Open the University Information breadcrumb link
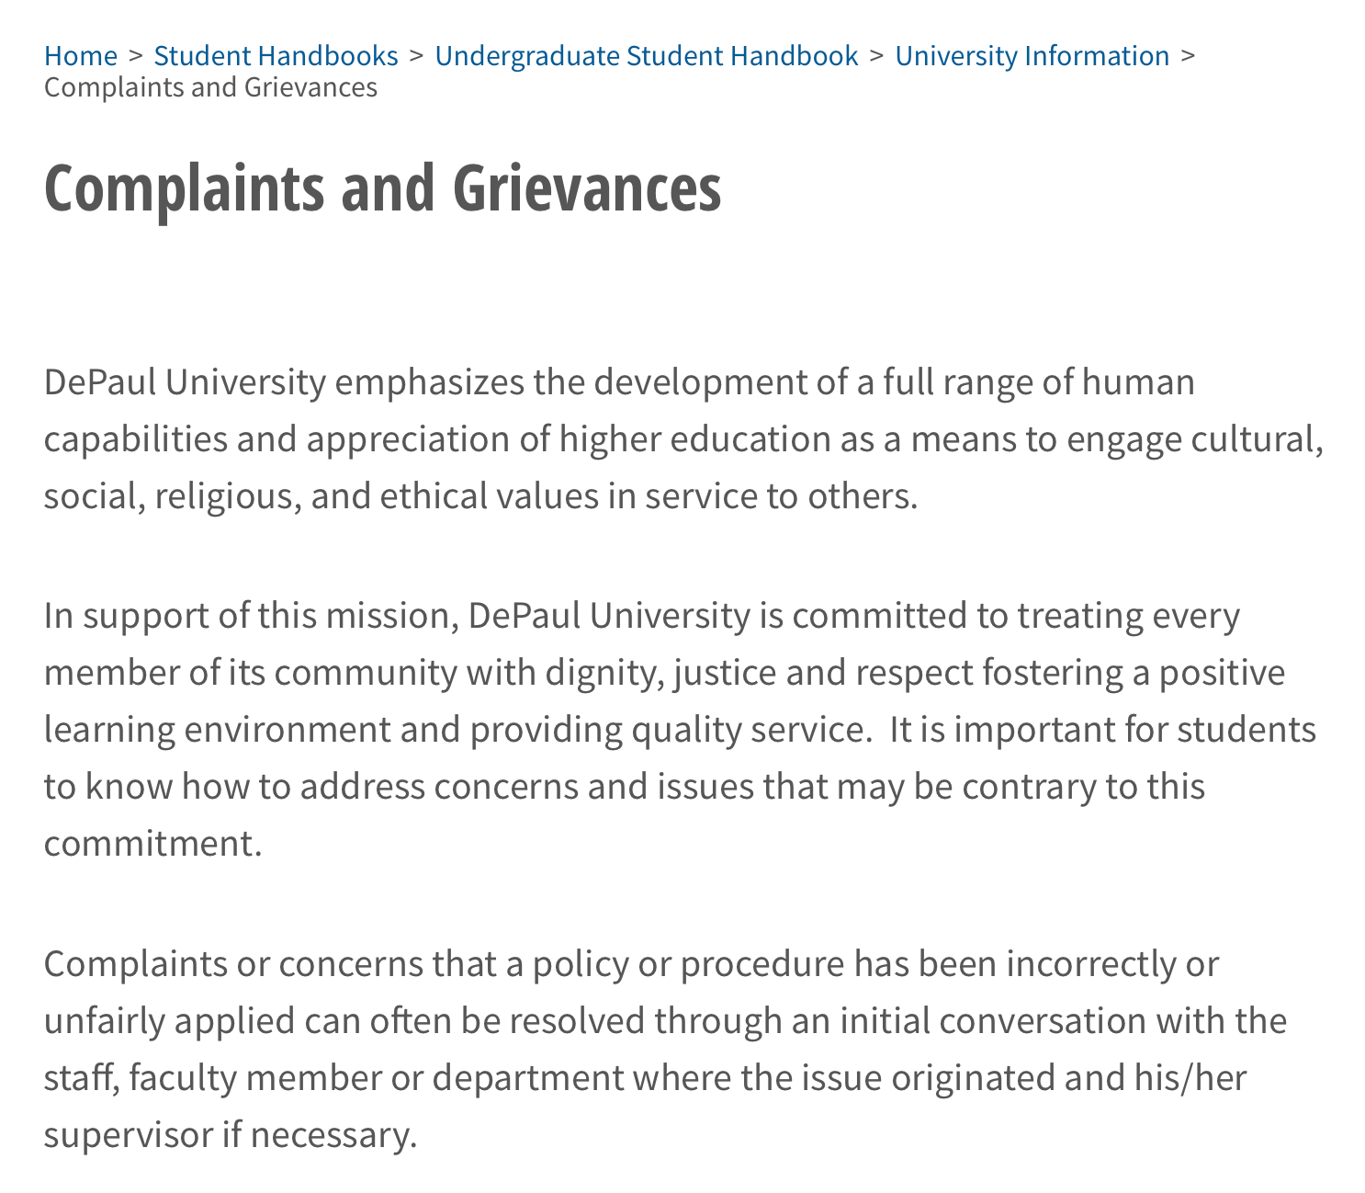Viewport: 1365px width, 1193px height. [1032, 56]
